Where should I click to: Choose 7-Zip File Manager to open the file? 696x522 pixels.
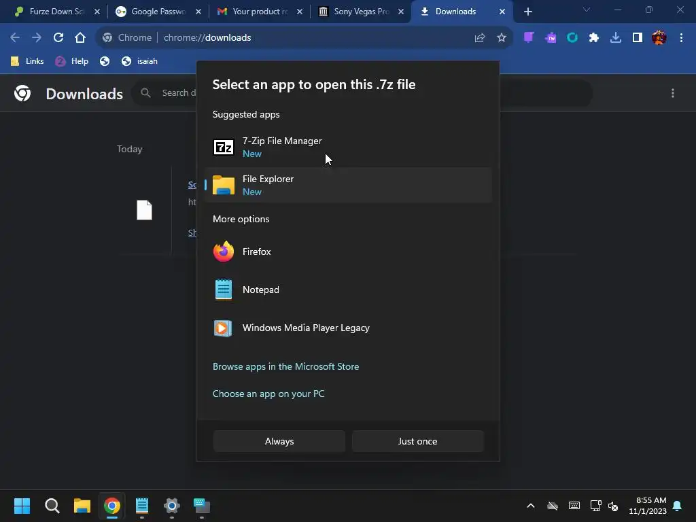(348, 147)
